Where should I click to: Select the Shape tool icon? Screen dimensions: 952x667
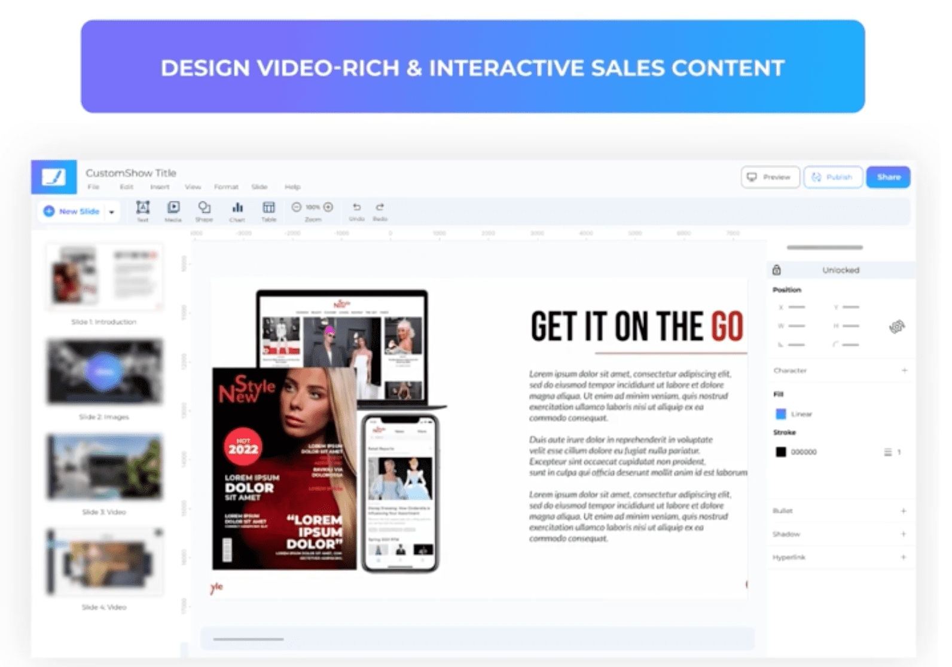(205, 207)
